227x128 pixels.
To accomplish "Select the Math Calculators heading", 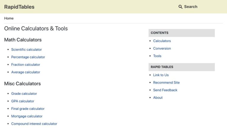I will tap(23, 40).
